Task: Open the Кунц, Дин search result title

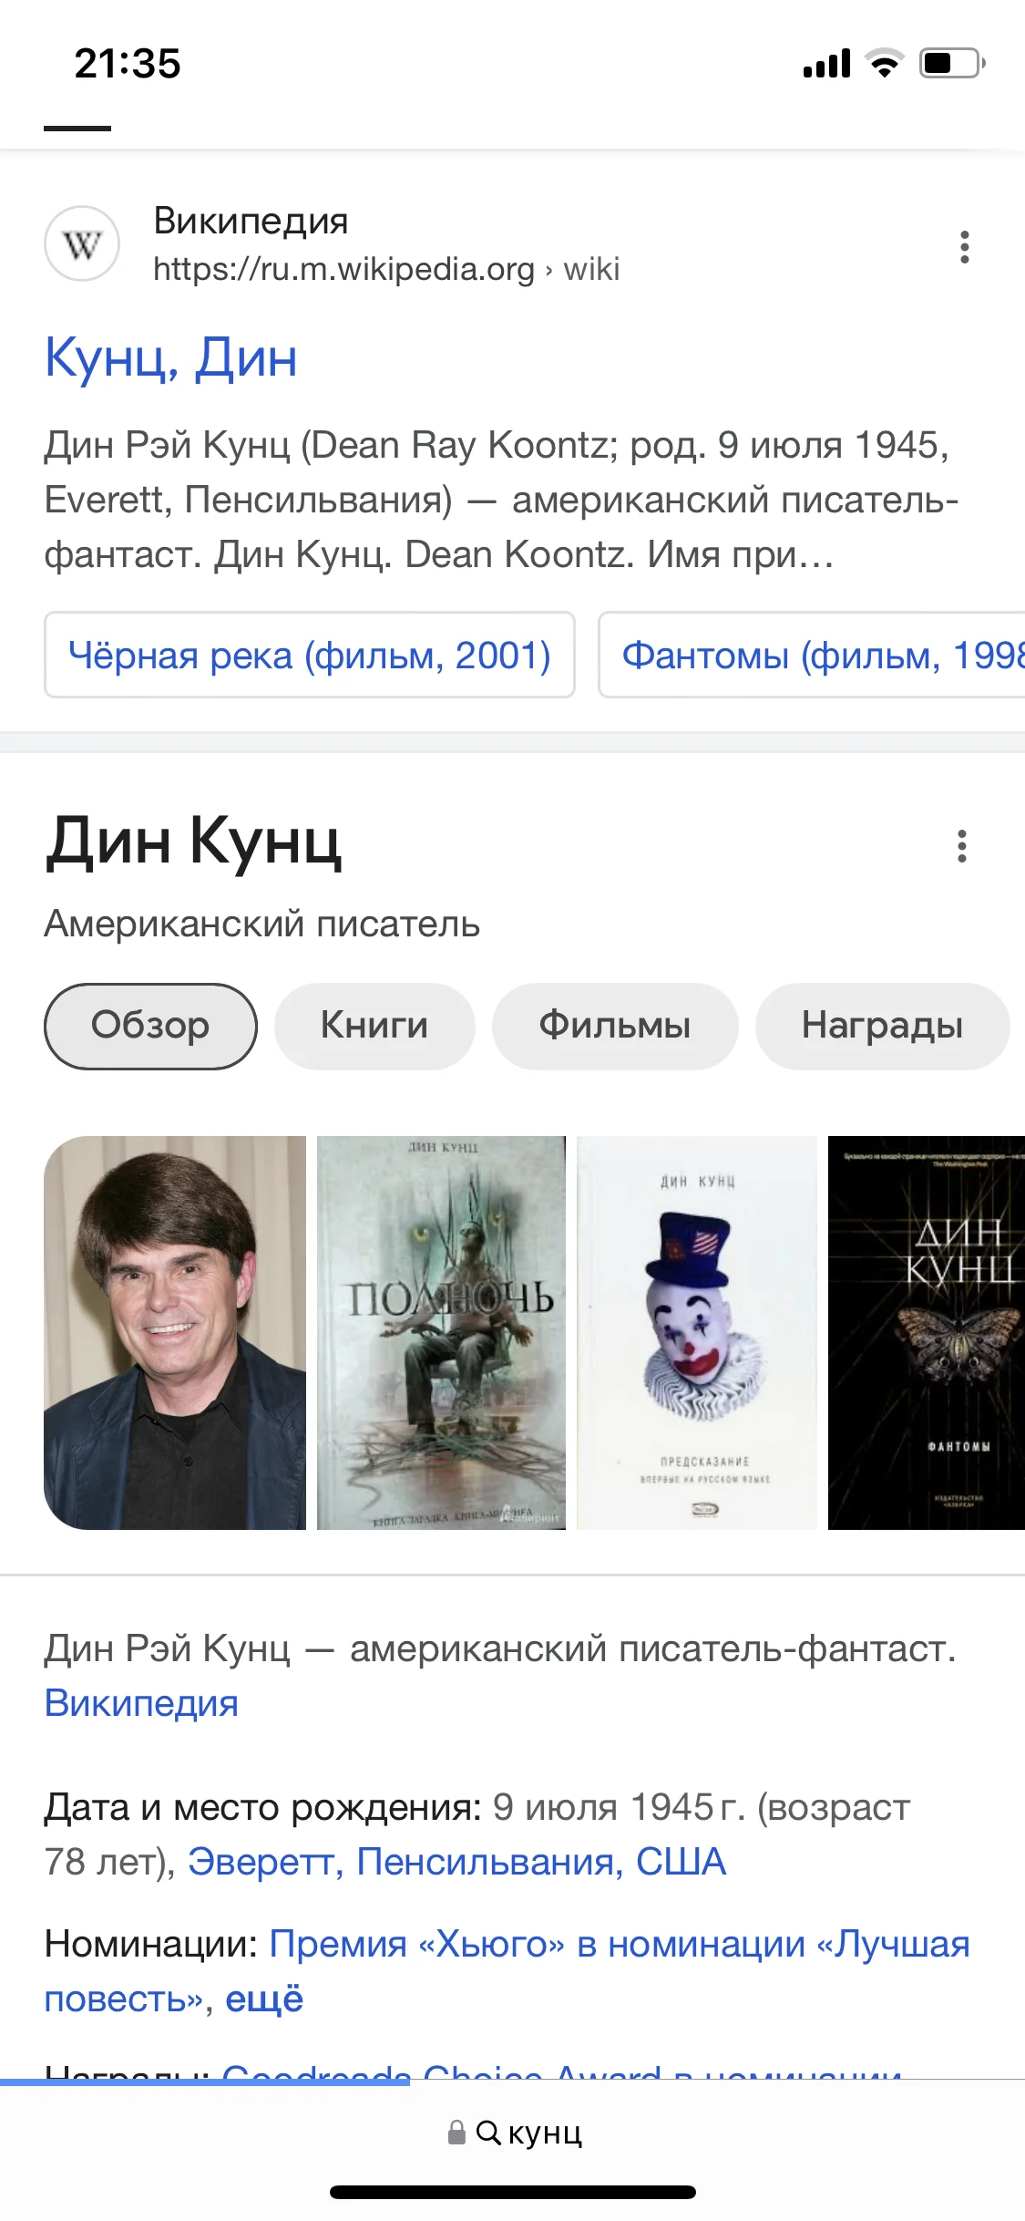Action: pos(171,357)
